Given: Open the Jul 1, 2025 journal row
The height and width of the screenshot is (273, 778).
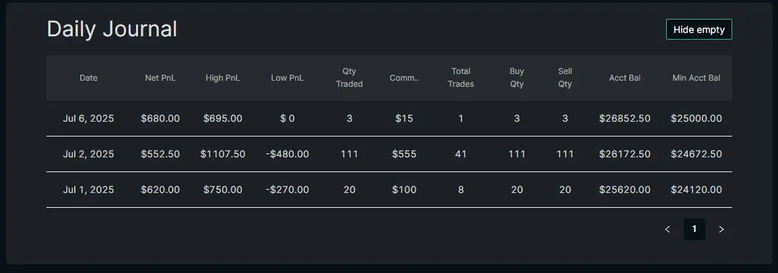Looking at the screenshot, I should [389, 190].
